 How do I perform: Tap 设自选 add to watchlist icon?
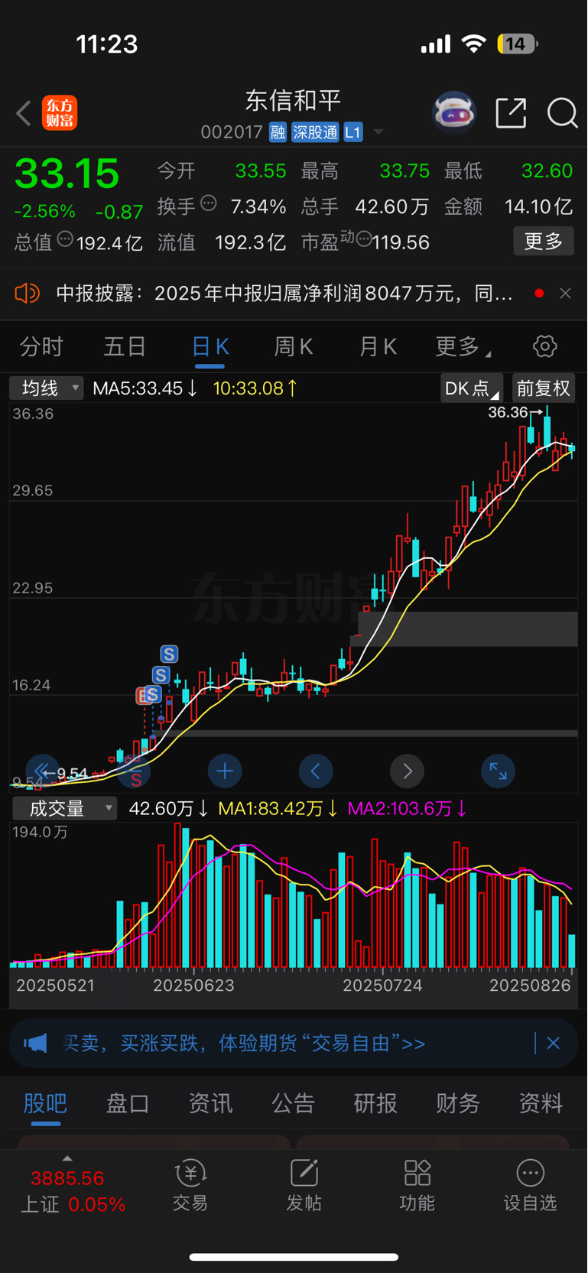click(530, 1185)
